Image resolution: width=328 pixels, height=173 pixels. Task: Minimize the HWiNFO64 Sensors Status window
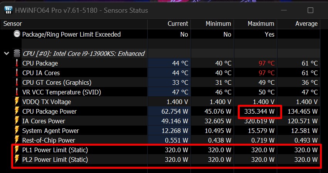coord(284,10)
